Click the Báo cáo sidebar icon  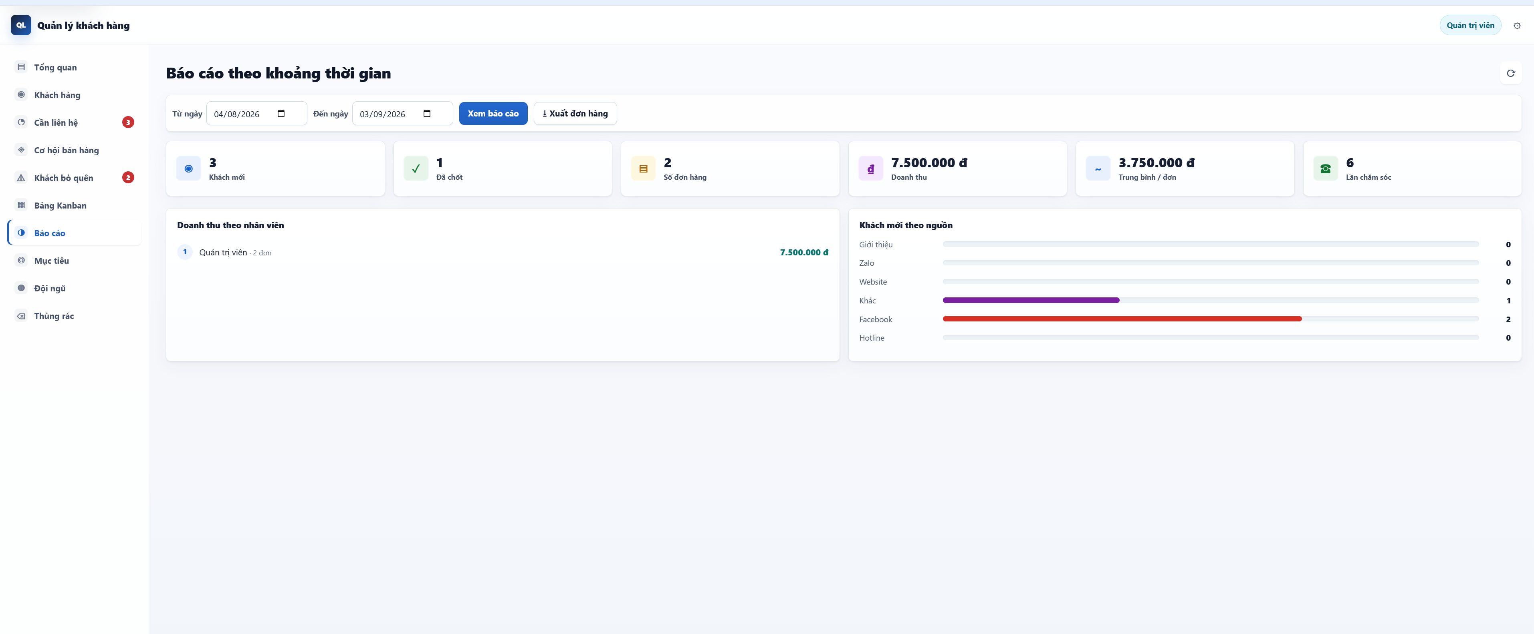point(21,233)
